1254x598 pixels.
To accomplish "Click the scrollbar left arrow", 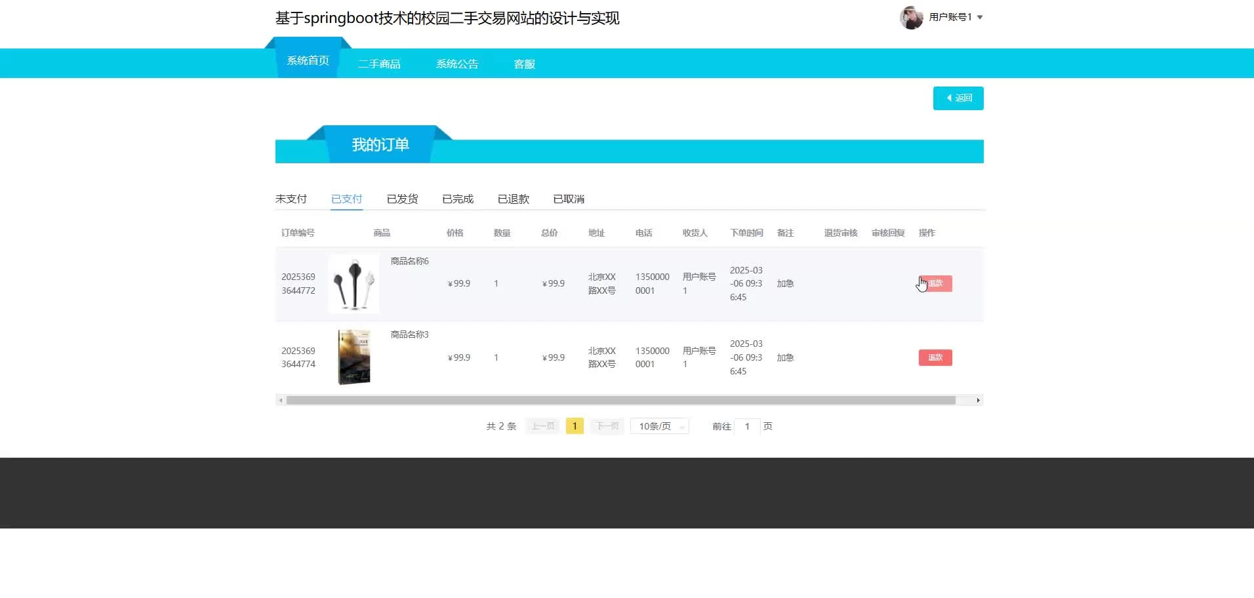I will 281,400.
